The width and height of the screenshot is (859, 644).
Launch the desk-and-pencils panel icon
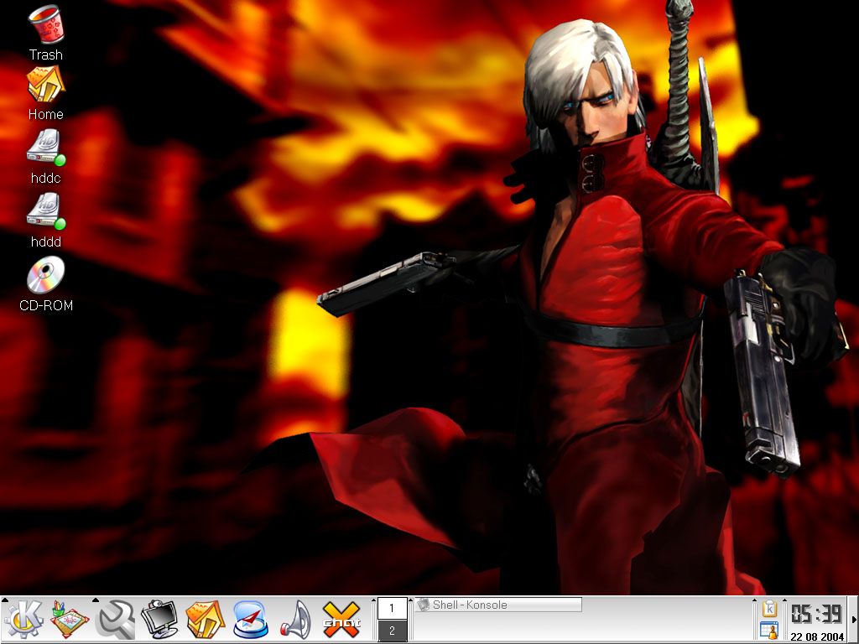coord(70,620)
